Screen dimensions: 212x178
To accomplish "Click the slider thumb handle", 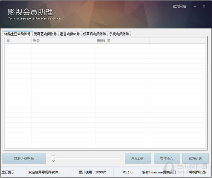I will click(x=53, y=159).
